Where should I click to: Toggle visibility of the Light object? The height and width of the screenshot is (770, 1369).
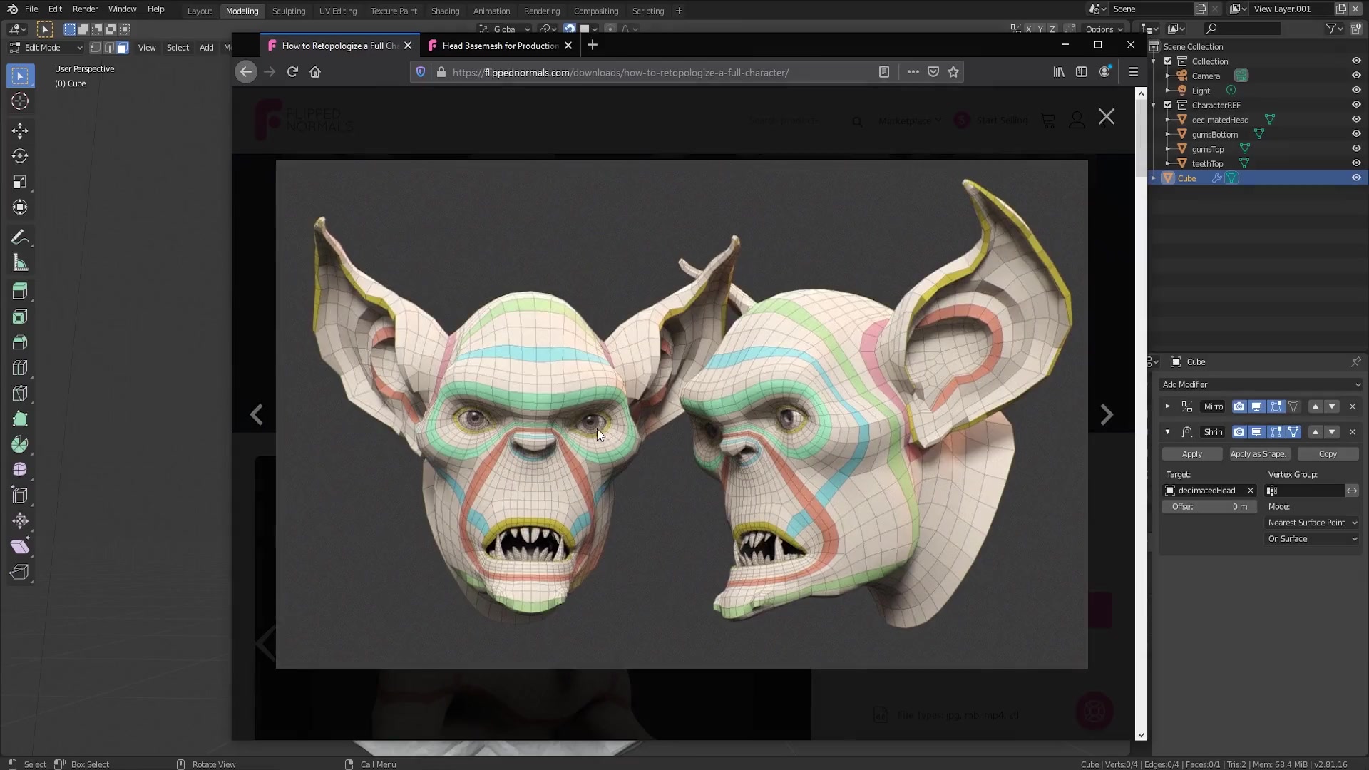1356,91
